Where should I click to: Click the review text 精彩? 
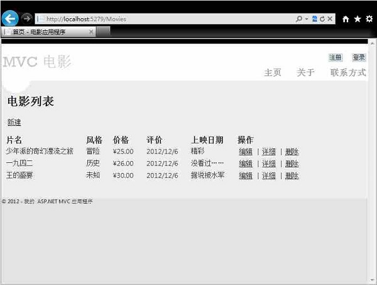click(x=198, y=151)
